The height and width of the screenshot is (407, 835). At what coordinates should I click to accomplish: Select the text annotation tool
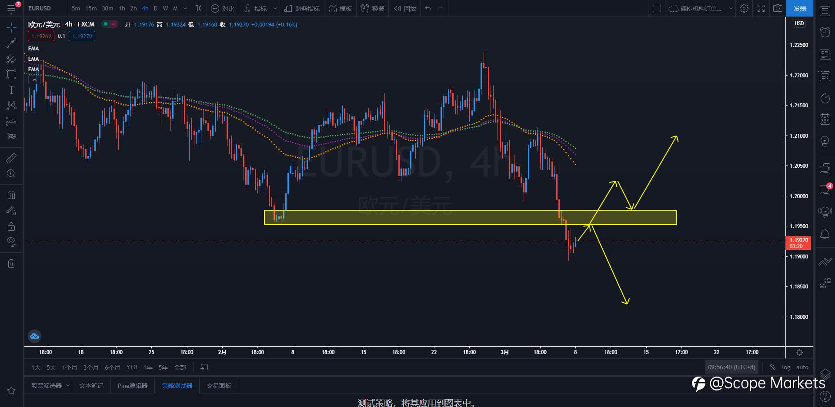point(11,90)
